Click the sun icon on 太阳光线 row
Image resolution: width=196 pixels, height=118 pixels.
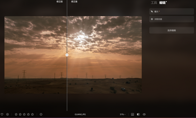click(152, 19)
